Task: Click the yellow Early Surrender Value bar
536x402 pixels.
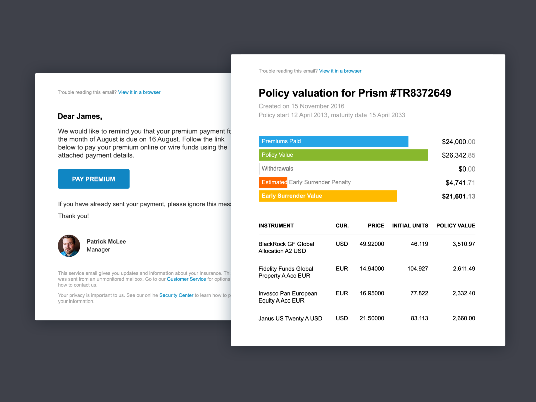Action: [327, 196]
